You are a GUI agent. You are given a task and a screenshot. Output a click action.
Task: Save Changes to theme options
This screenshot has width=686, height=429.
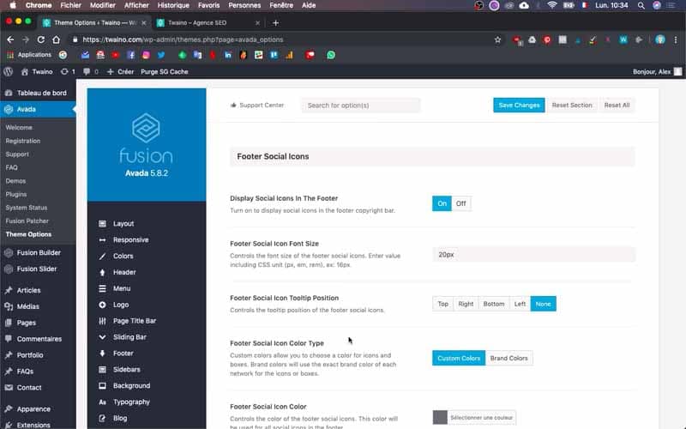tap(519, 105)
